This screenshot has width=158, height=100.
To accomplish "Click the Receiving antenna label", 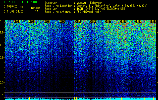I will pos(58,12).
